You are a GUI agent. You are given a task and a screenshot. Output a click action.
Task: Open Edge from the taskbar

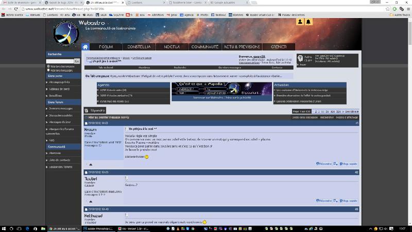tap(27, 228)
